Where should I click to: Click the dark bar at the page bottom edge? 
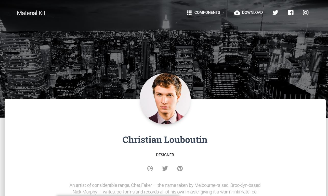pos(118,195)
